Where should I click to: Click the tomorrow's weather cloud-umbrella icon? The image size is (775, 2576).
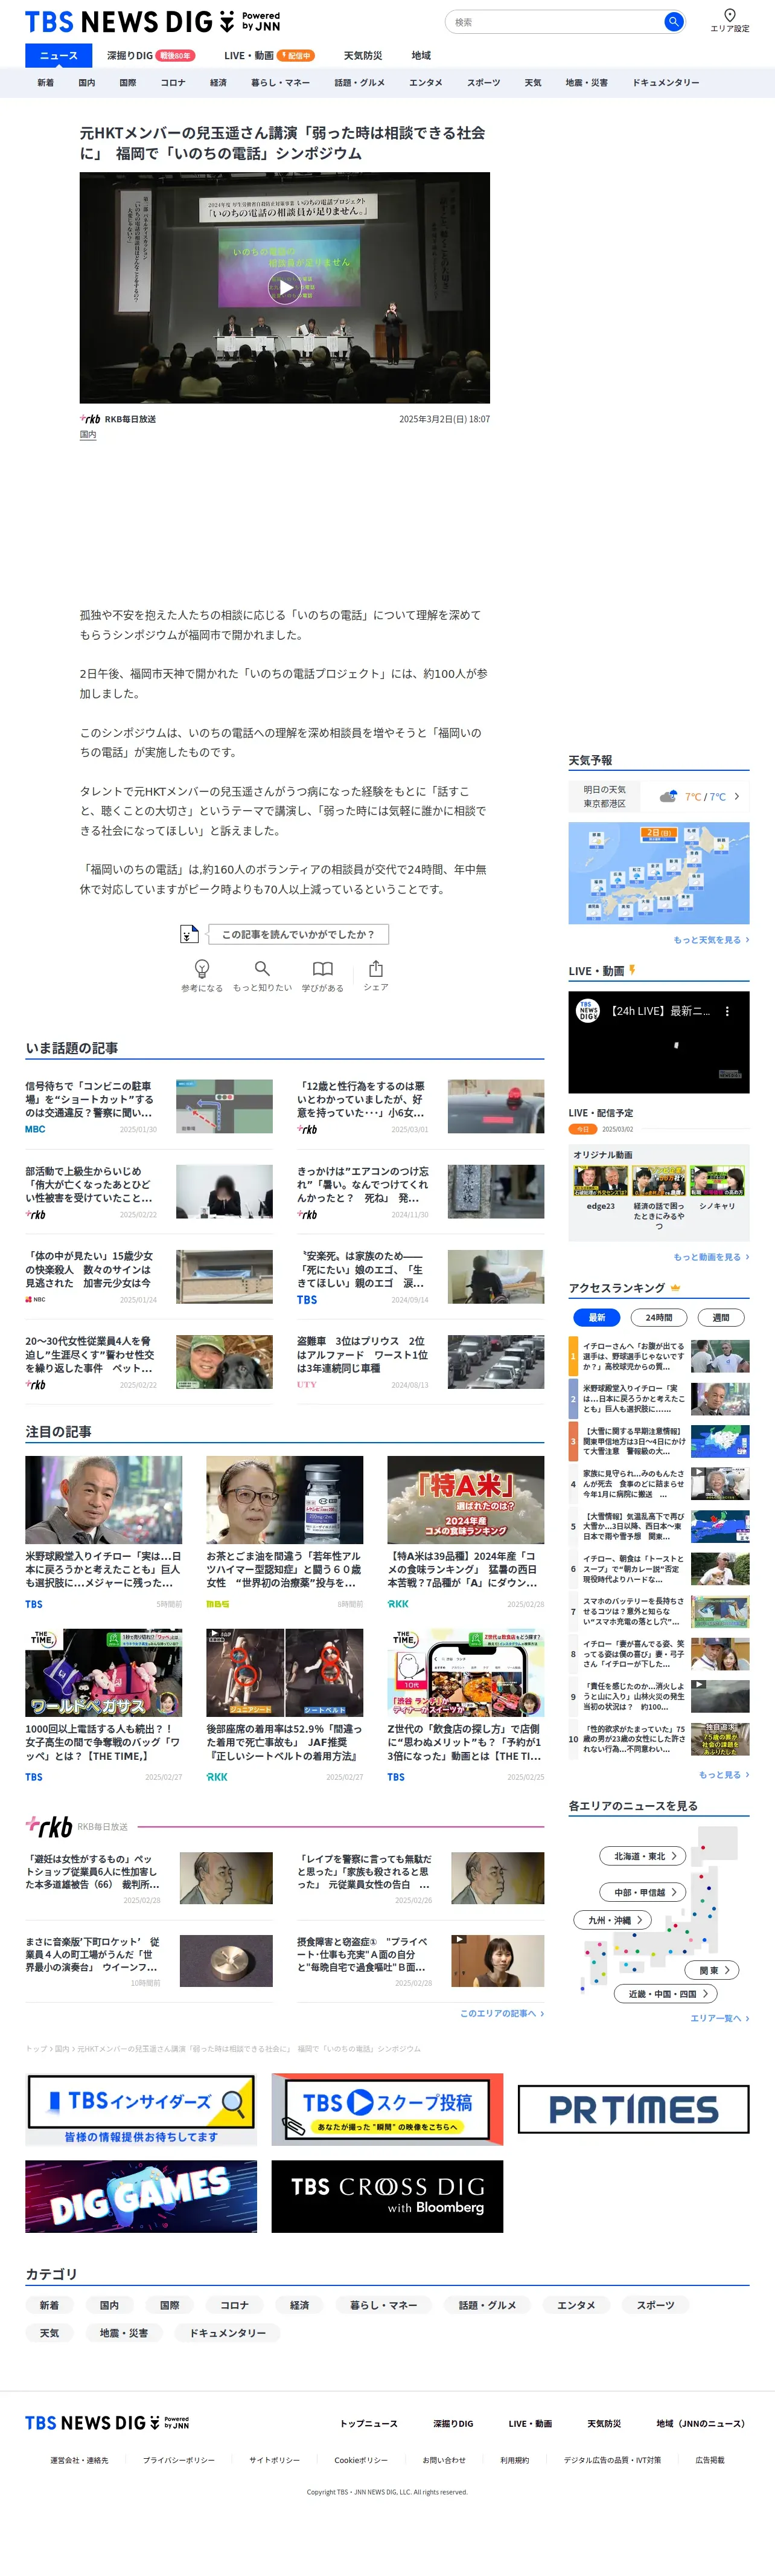point(668,796)
